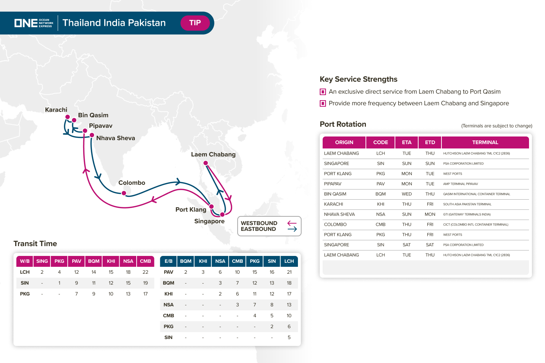Click the Thailand India Pakistan title

point(114,23)
